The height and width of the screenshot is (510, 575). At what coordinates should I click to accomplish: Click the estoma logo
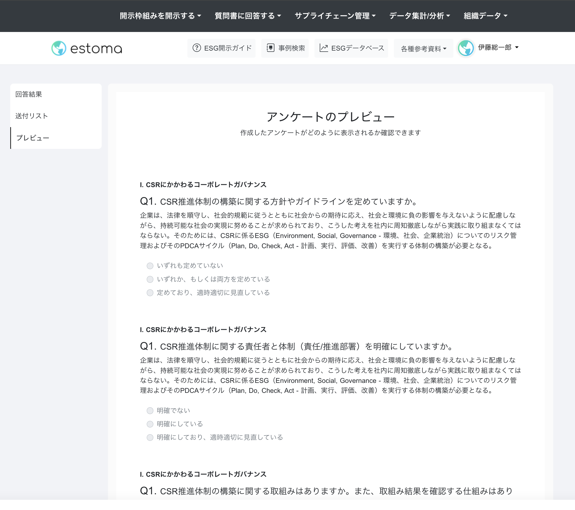87,48
